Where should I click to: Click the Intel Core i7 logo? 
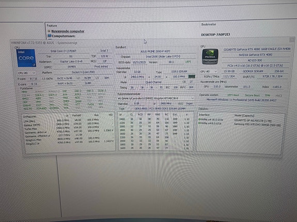click(26, 58)
